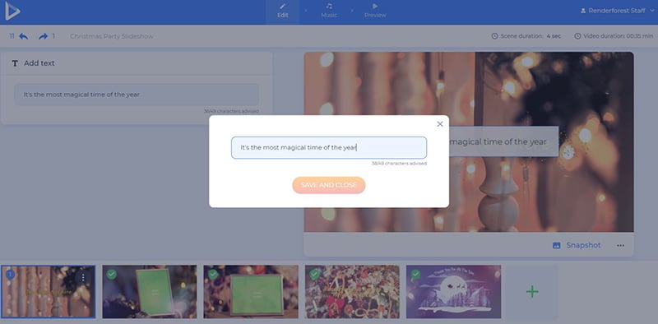This screenshot has height=324, width=658.
Task: Click the undo arrow icon
Action: 24,36
